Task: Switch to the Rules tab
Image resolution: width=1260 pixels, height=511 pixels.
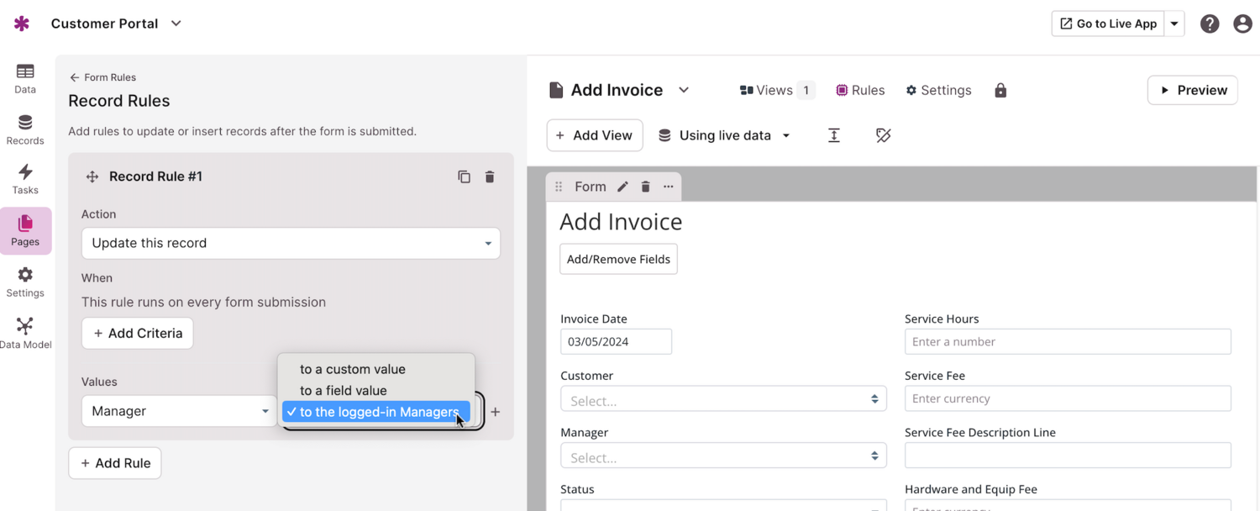Action: [860, 91]
